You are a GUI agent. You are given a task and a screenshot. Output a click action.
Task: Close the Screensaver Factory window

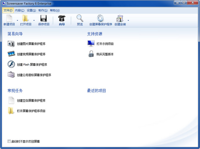[x=193, y=3]
